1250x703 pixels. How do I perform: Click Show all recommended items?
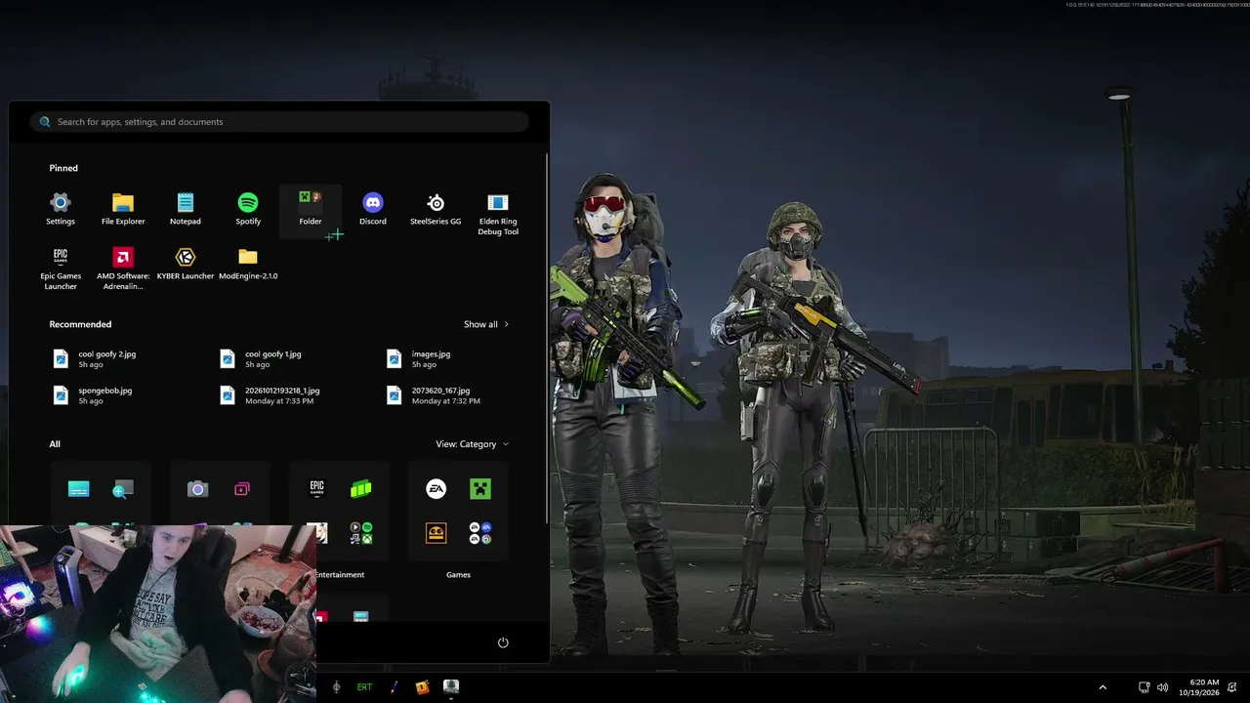[x=486, y=324]
